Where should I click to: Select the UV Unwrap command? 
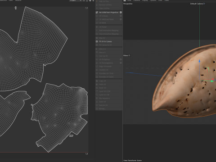pyautogui.click(x=103, y=16)
